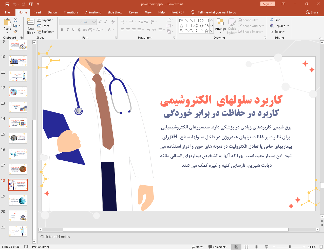Click the Start From Beginning slideshow icon
The image size is (324, 250).
[x=31, y=4]
